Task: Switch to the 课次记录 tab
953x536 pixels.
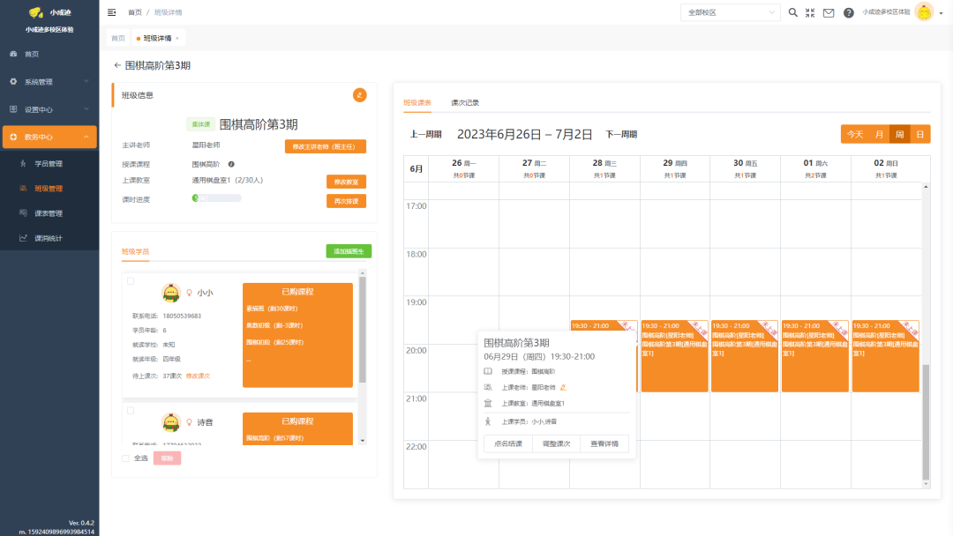Action: click(465, 102)
